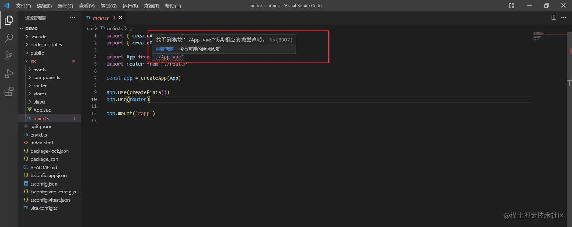The image size is (572, 227).
Task: Click the src breadcrumb segment
Action: [x=90, y=28]
